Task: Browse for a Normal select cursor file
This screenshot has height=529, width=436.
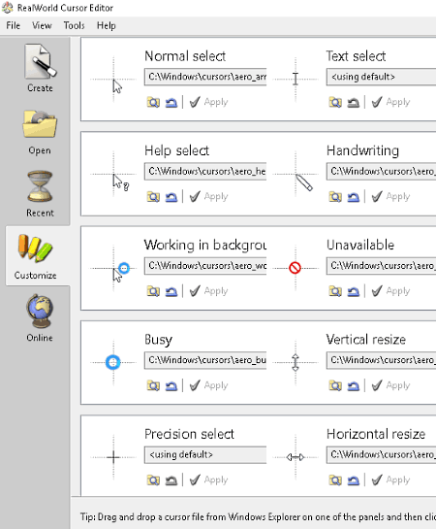Action: tap(153, 102)
